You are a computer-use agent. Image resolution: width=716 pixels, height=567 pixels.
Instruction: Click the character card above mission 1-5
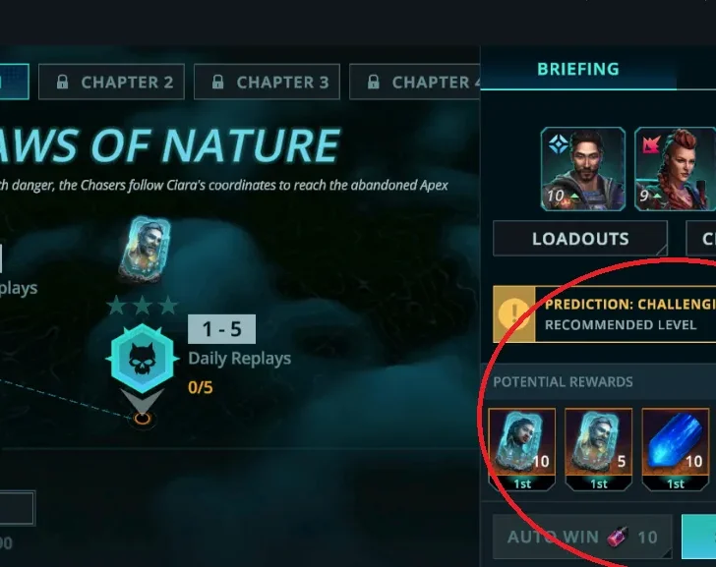click(x=145, y=249)
